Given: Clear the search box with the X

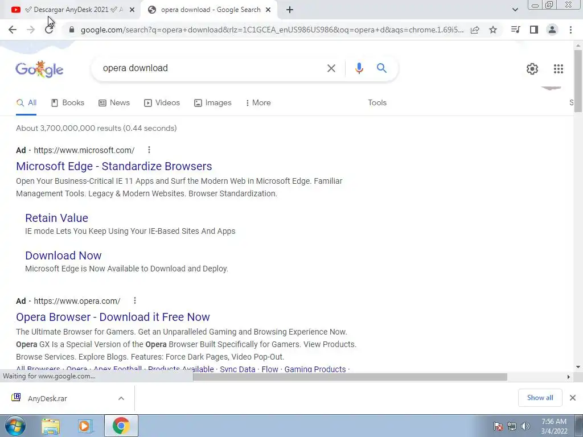Looking at the screenshot, I should [331, 68].
